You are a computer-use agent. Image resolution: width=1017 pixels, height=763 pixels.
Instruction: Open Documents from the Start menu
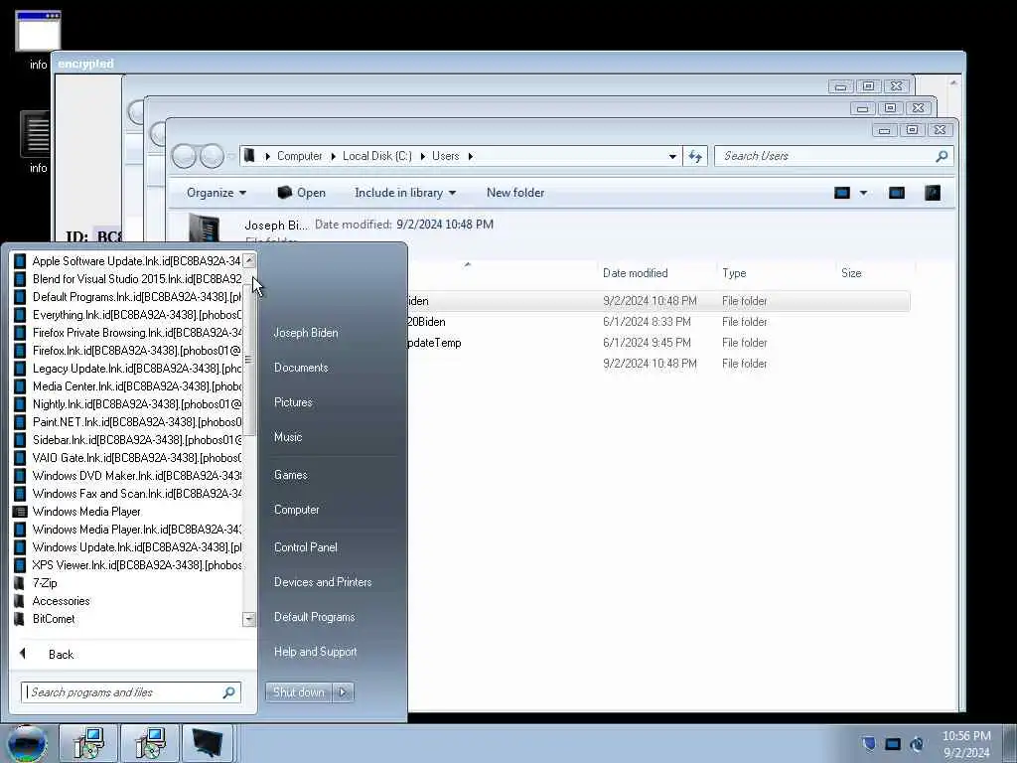pos(301,368)
